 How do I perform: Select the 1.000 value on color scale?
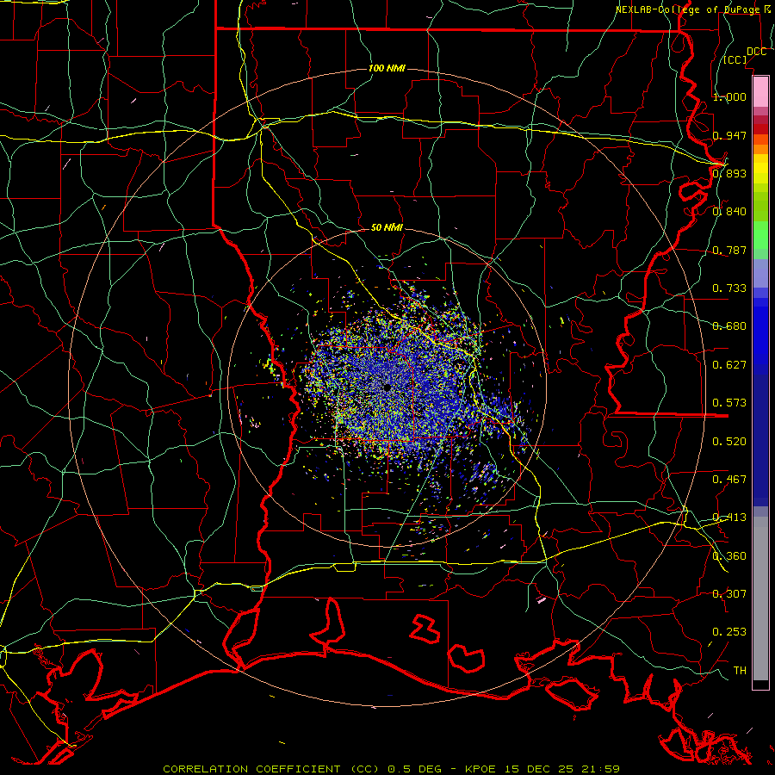pos(729,96)
